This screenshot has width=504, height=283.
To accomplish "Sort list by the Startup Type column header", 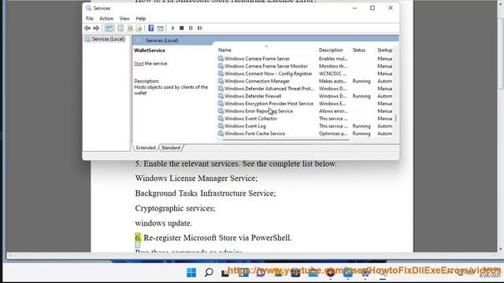I will [384, 50].
